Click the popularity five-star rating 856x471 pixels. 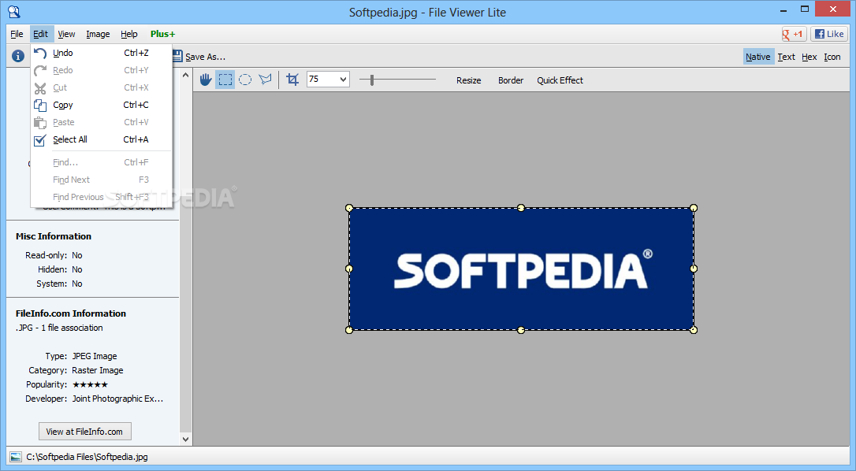pyautogui.click(x=90, y=385)
